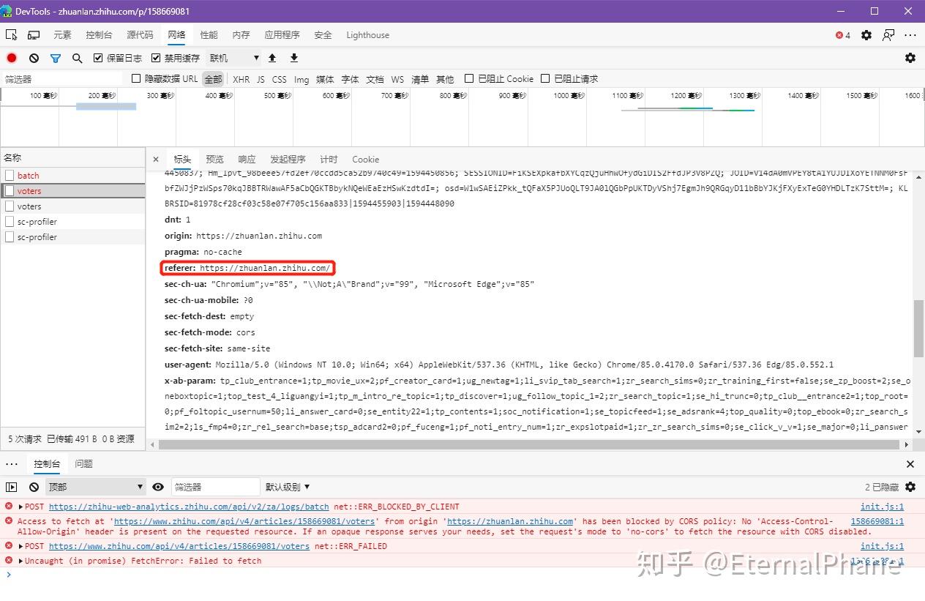
Task: Open the 预览 response tab
Action: (x=214, y=159)
